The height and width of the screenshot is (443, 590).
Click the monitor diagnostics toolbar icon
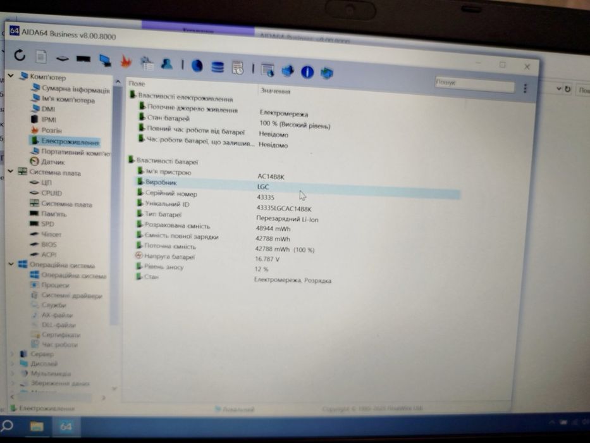click(105, 60)
